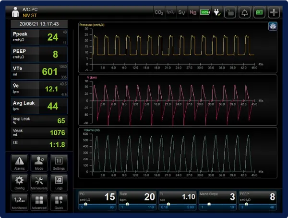Open the Config gear menu
The height and width of the screenshot is (218, 288).
20,182
